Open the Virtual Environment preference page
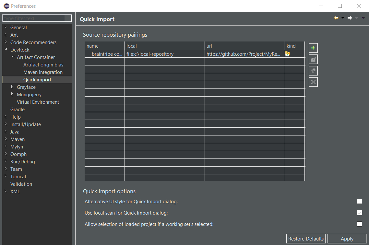Screen dimensions: 369x246 coord(38,102)
